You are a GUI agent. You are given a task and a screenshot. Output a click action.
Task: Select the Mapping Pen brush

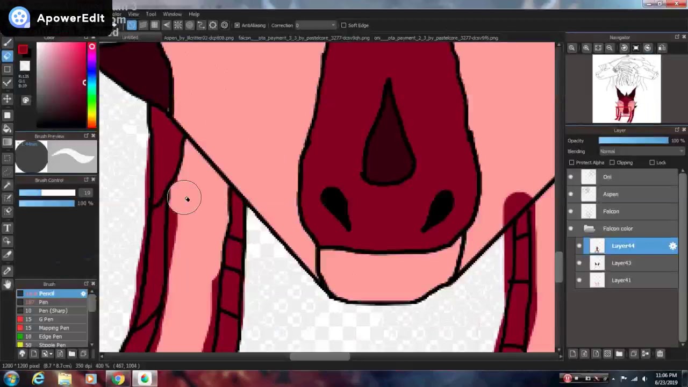(52, 328)
